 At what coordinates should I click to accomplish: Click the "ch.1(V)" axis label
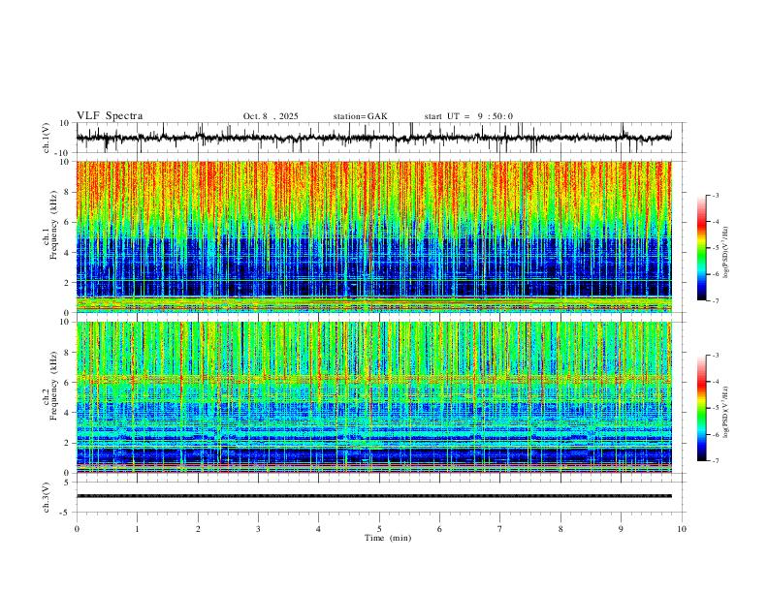(x=47, y=138)
